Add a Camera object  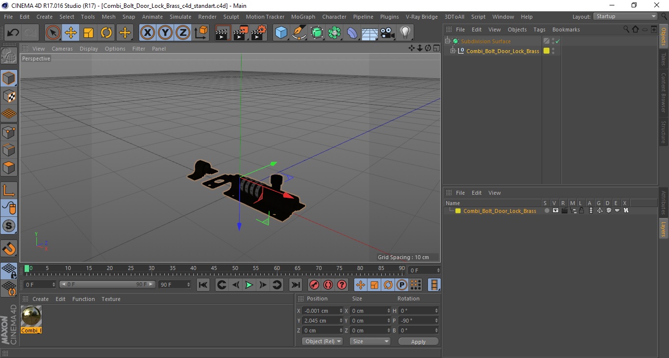pos(388,33)
